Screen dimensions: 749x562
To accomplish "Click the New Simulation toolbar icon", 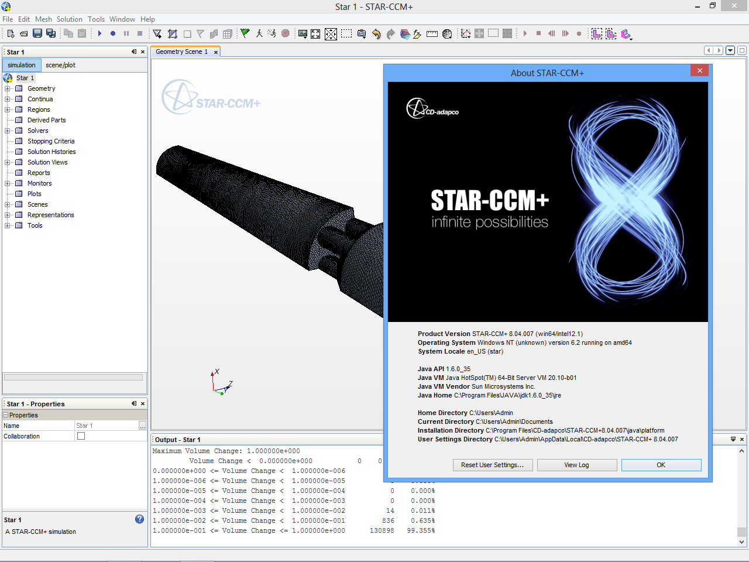I will [11, 33].
